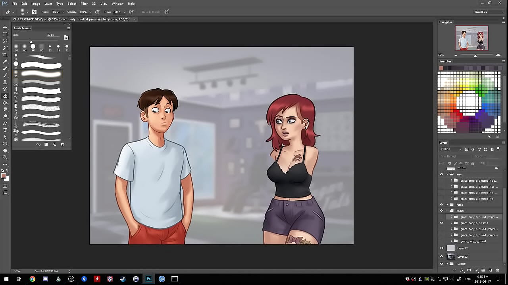508x285 pixels.
Task: Pick the Eyedropper tool
Action: (x=5, y=62)
